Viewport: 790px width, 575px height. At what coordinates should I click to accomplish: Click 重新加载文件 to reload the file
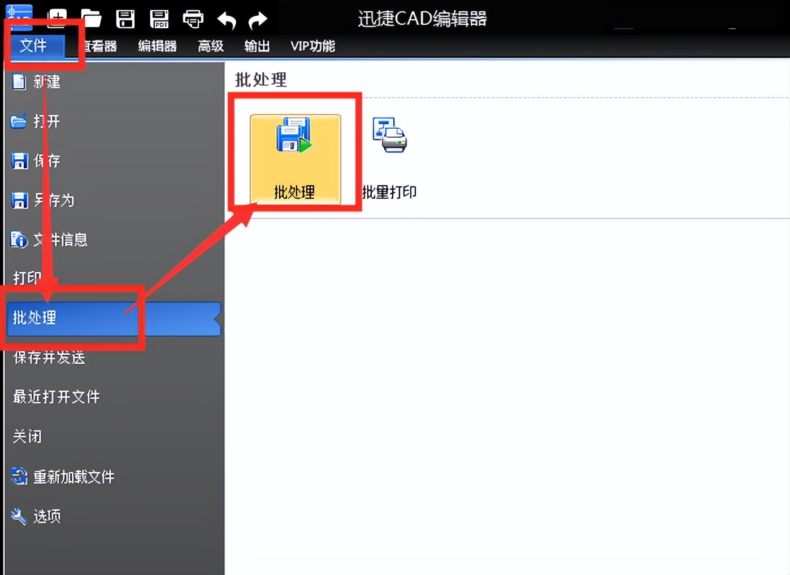pyautogui.click(x=73, y=477)
